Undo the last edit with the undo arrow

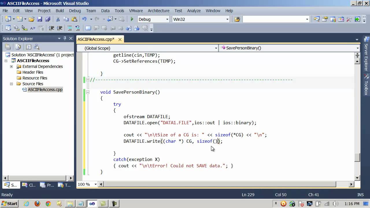tap(84, 19)
